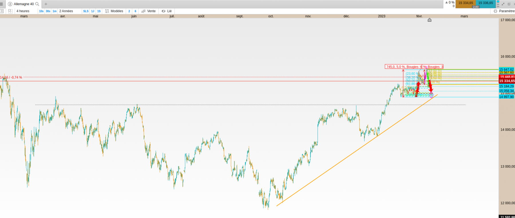This screenshot has height=218, width=515.
Task: Click the juin month label
Action: pos(134,16)
